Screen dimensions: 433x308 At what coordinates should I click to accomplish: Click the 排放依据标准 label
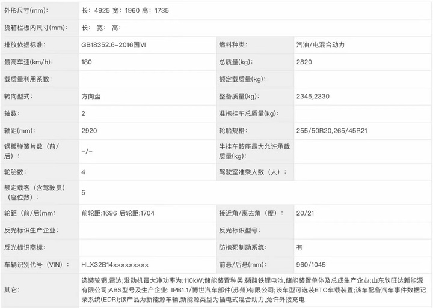(x=25, y=45)
